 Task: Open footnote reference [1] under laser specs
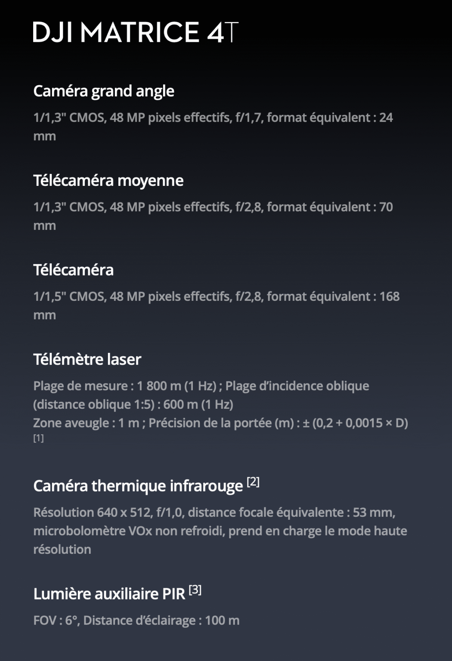[39, 438]
